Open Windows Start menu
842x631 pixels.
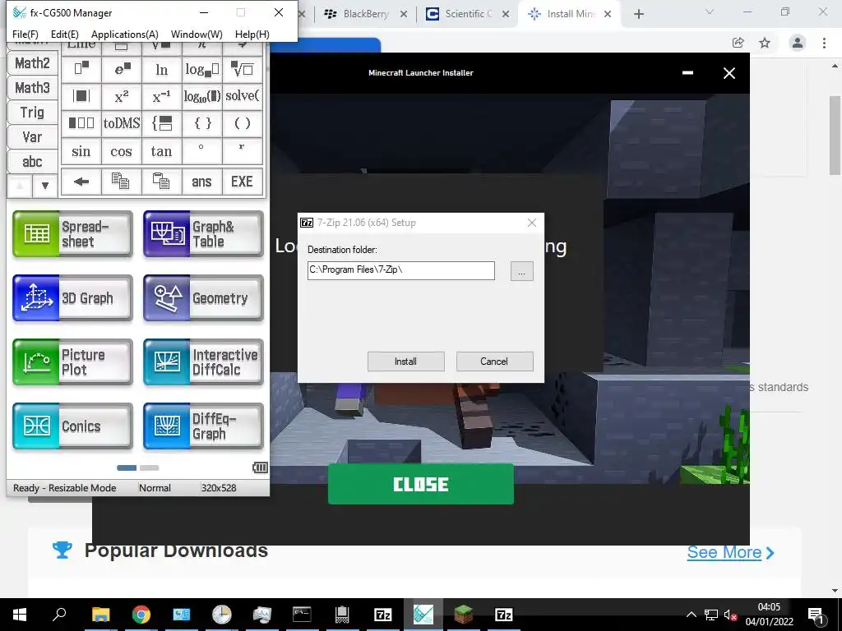click(20, 615)
